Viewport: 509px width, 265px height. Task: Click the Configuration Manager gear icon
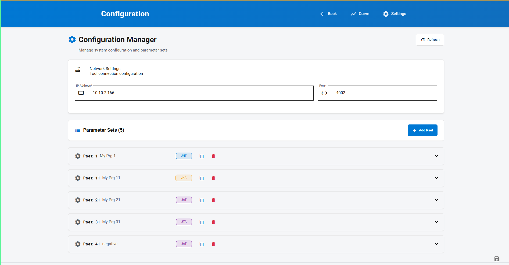[x=72, y=39]
